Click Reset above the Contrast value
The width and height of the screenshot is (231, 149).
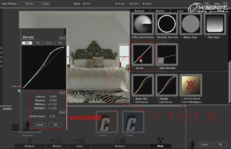pyautogui.click(x=62, y=93)
